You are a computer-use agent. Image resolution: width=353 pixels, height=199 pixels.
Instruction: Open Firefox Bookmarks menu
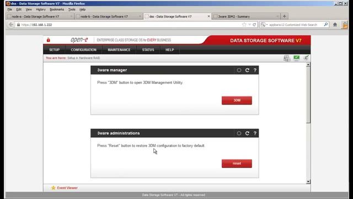tap(57, 9)
